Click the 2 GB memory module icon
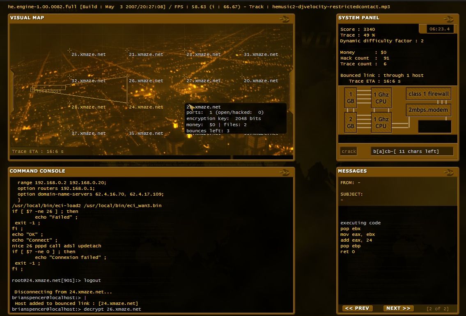This screenshot has height=316, width=466. [350, 122]
